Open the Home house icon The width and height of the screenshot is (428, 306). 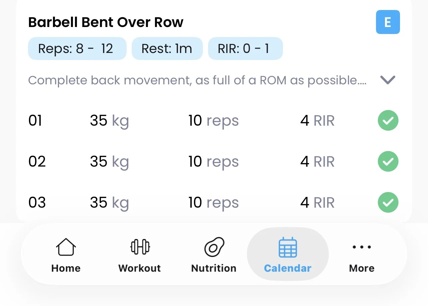[66, 247]
